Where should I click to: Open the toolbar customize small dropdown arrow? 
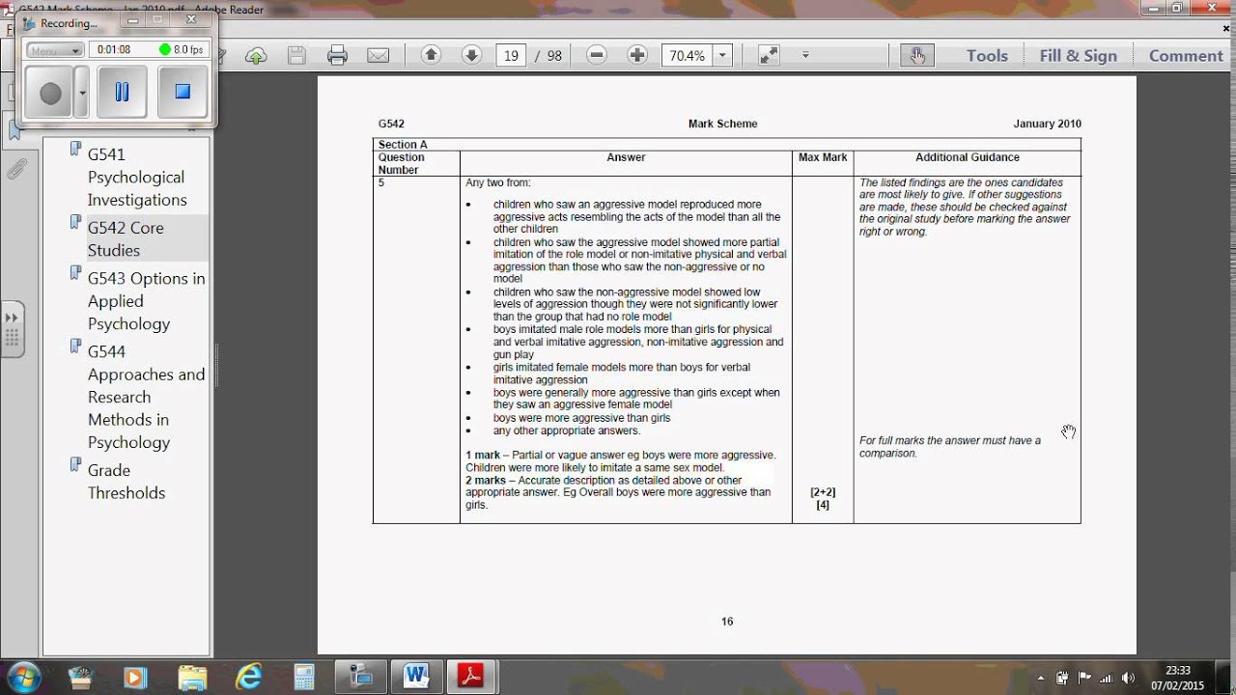tap(805, 55)
